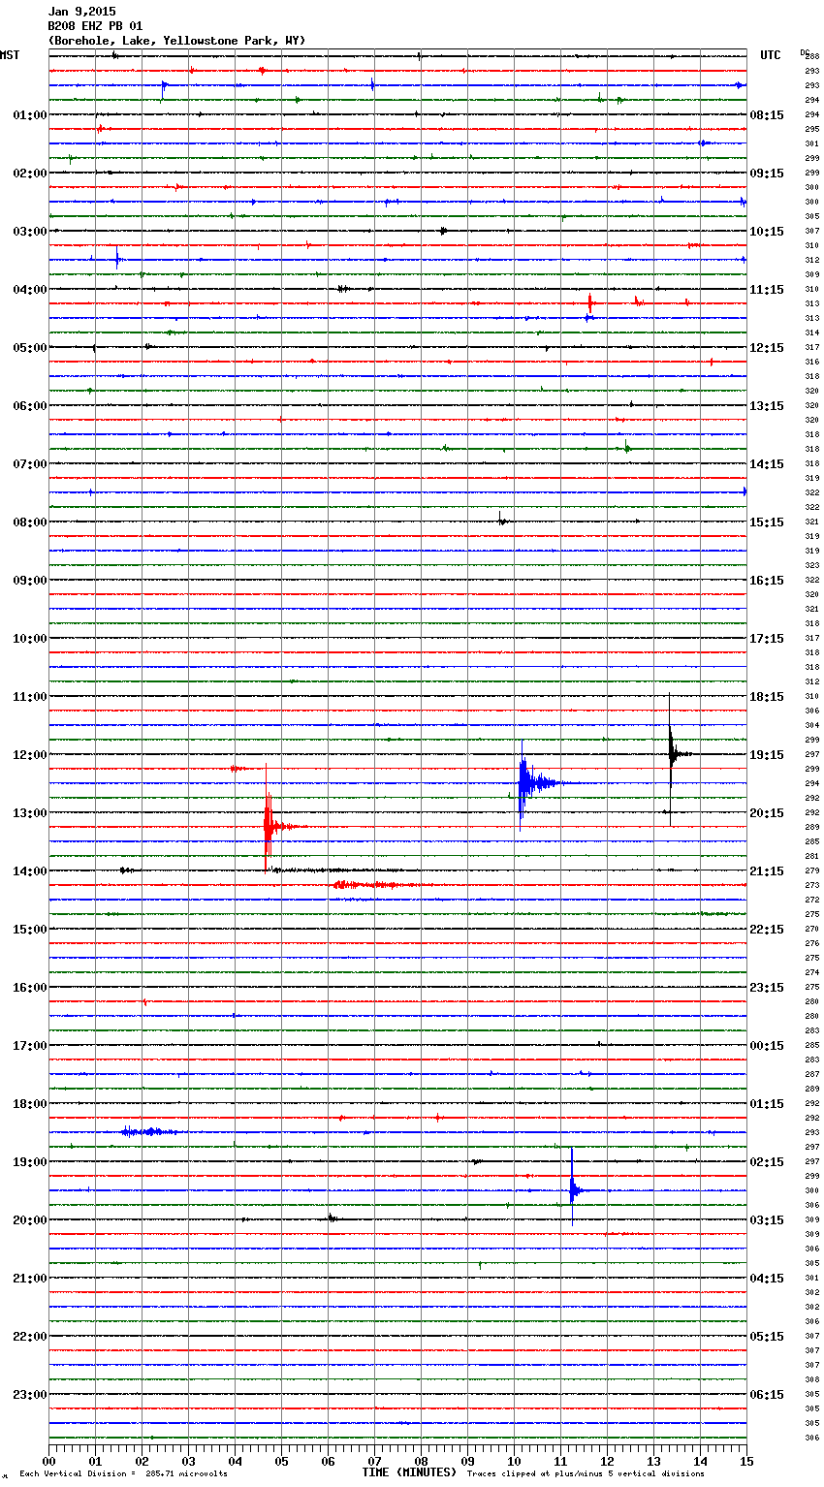This screenshot has width=824, height=1487.
Task: Click the 08:15 UTC time label
Action: point(767,115)
